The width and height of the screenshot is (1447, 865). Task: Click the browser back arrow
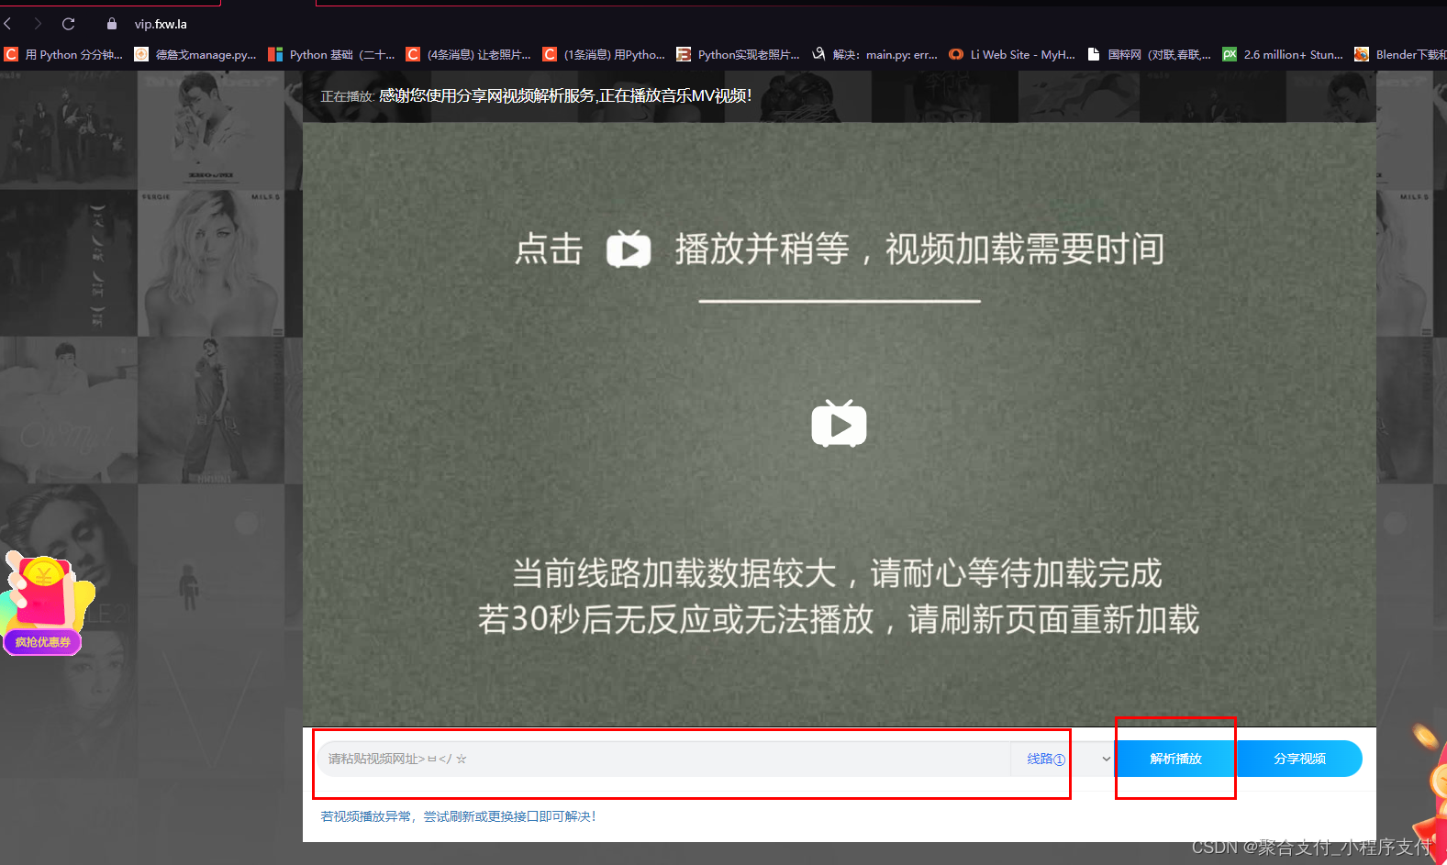pos(8,24)
